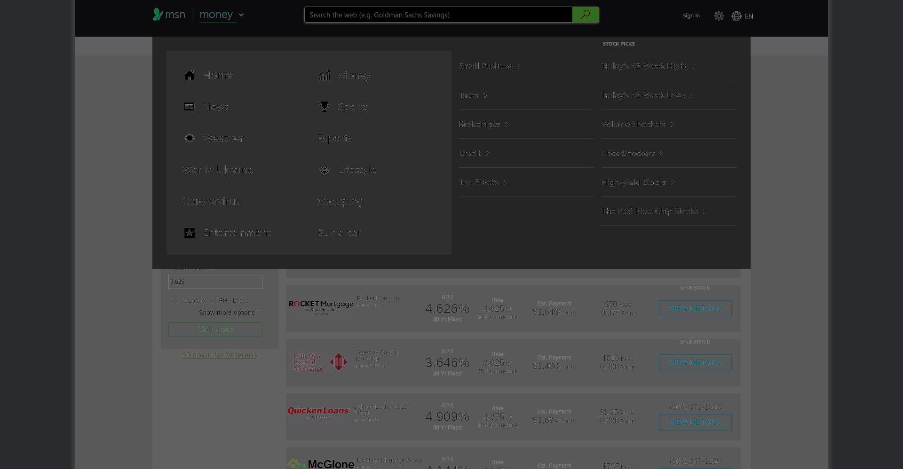This screenshot has width=903, height=469.
Task: Click the News newspaper icon
Action: [190, 107]
